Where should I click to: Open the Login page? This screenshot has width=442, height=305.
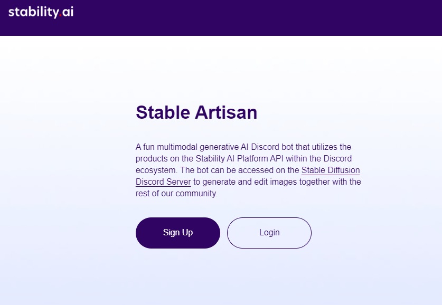tap(269, 233)
